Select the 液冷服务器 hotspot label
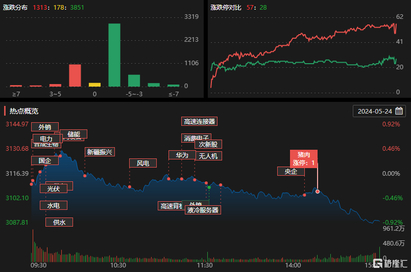The image size is (411, 272). click(x=203, y=210)
